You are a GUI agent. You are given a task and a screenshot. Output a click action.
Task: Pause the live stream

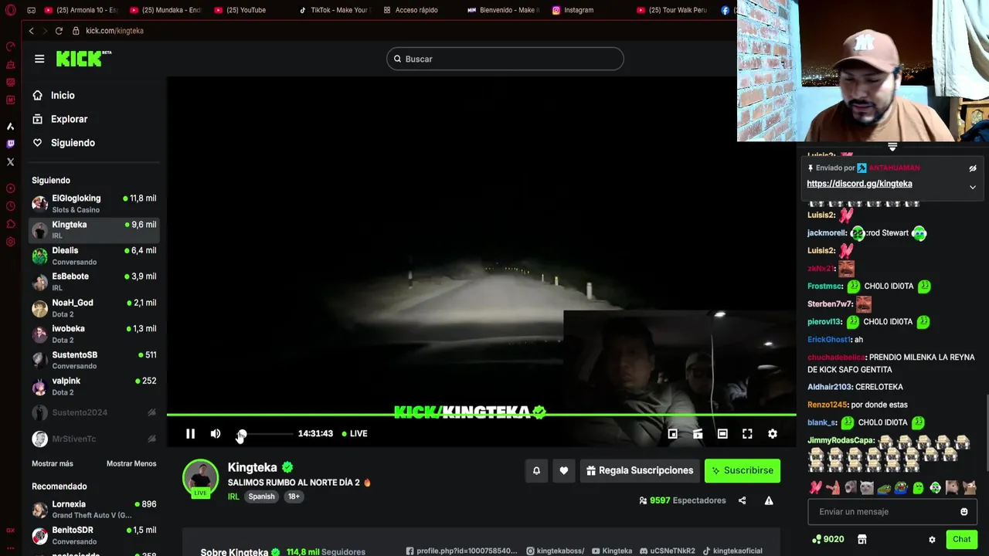click(190, 434)
